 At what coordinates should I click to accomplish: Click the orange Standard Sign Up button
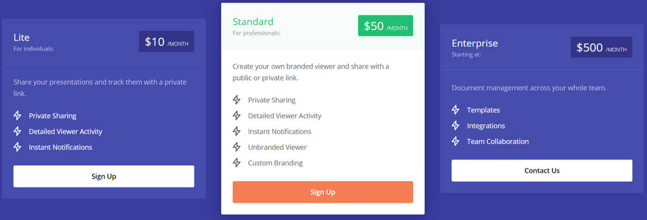tap(323, 192)
